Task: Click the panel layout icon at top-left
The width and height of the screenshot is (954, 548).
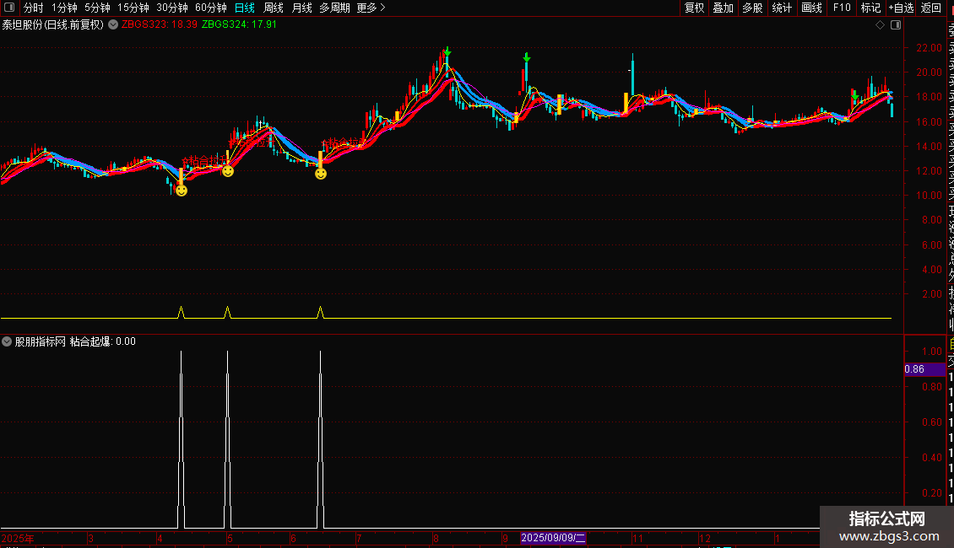Action: (10, 8)
